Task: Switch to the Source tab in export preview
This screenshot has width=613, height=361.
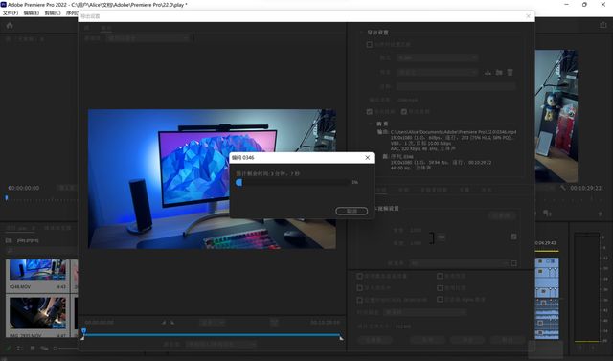Action: click(x=87, y=28)
